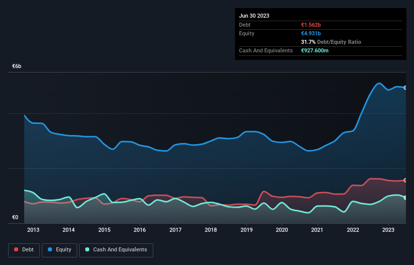This screenshot has width=414, height=265.
Task: Click the €927.600m cash value
Action: coord(315,50)
